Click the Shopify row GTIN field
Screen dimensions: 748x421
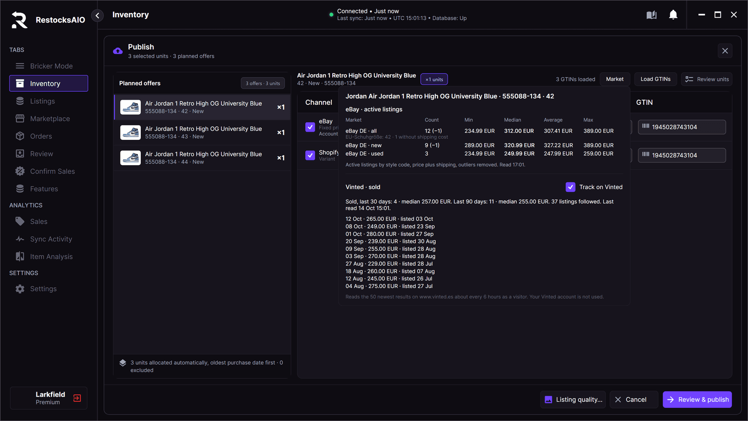pyautogui.click(x=682, y=155)
